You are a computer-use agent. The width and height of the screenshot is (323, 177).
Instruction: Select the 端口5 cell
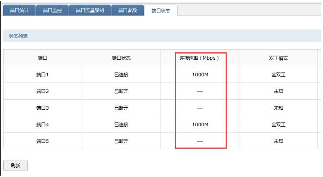coord(43,141)
